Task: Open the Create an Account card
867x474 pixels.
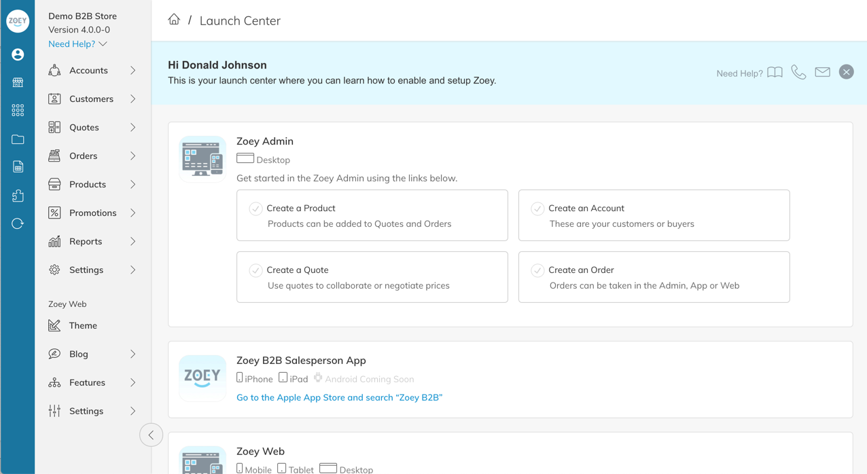Action: point(654,215)
